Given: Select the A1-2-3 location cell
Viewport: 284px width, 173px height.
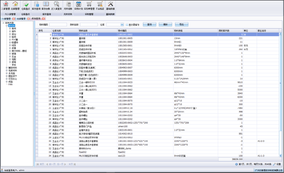Looking at the screenshot, I should pyautogui.click(x=268, y=141).
